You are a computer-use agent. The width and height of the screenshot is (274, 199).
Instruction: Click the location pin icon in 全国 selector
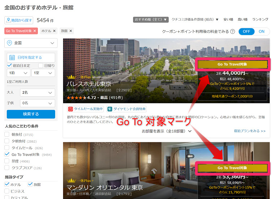click(9, 43)
